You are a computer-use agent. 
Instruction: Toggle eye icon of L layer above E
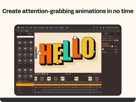(x=32, y=90)
